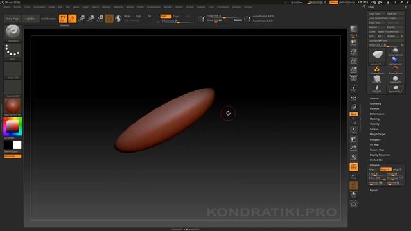Click the LightBox button
The height and width of the screenshot is (231, 411).
pos(31,19)
